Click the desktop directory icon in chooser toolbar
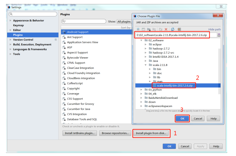Viewport: 236px width, 156px height. [x=143, y=29]
